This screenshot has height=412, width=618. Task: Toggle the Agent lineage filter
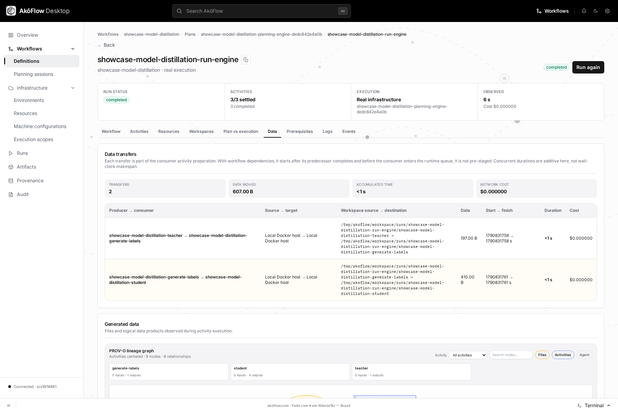584,355
